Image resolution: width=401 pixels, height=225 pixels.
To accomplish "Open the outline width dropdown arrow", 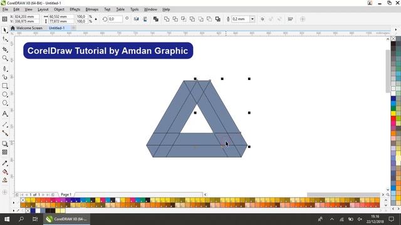I will pyautogui.click(x=253, y=19).
